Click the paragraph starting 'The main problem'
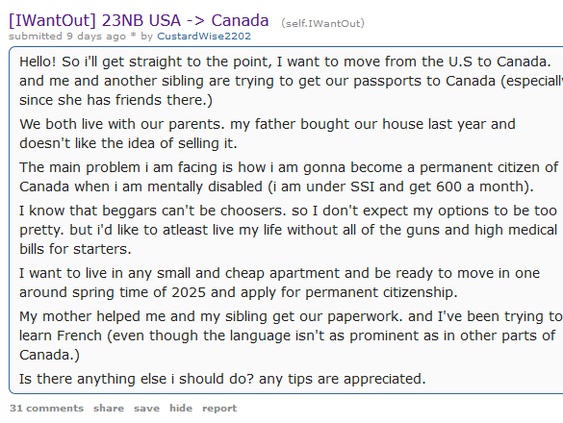Image resolution: width=563 pixels, height=423 pixels. pyautogui.click(x=289, y=177)
